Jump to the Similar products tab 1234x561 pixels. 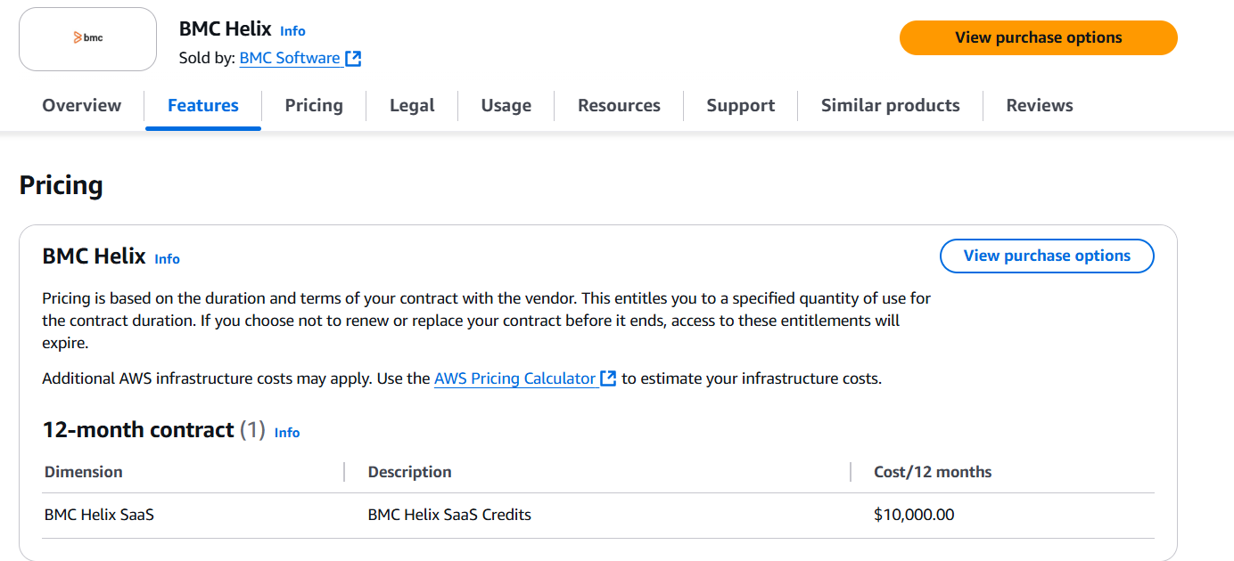coord(890,105)
